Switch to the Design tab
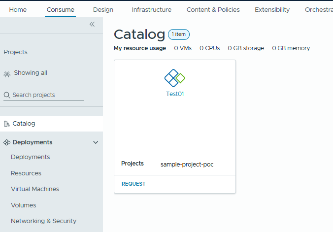Image resolution: width=333 pixels, height=232 pixels. point(103,9)
